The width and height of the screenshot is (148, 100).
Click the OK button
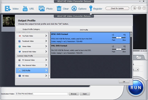coord(124,82)
